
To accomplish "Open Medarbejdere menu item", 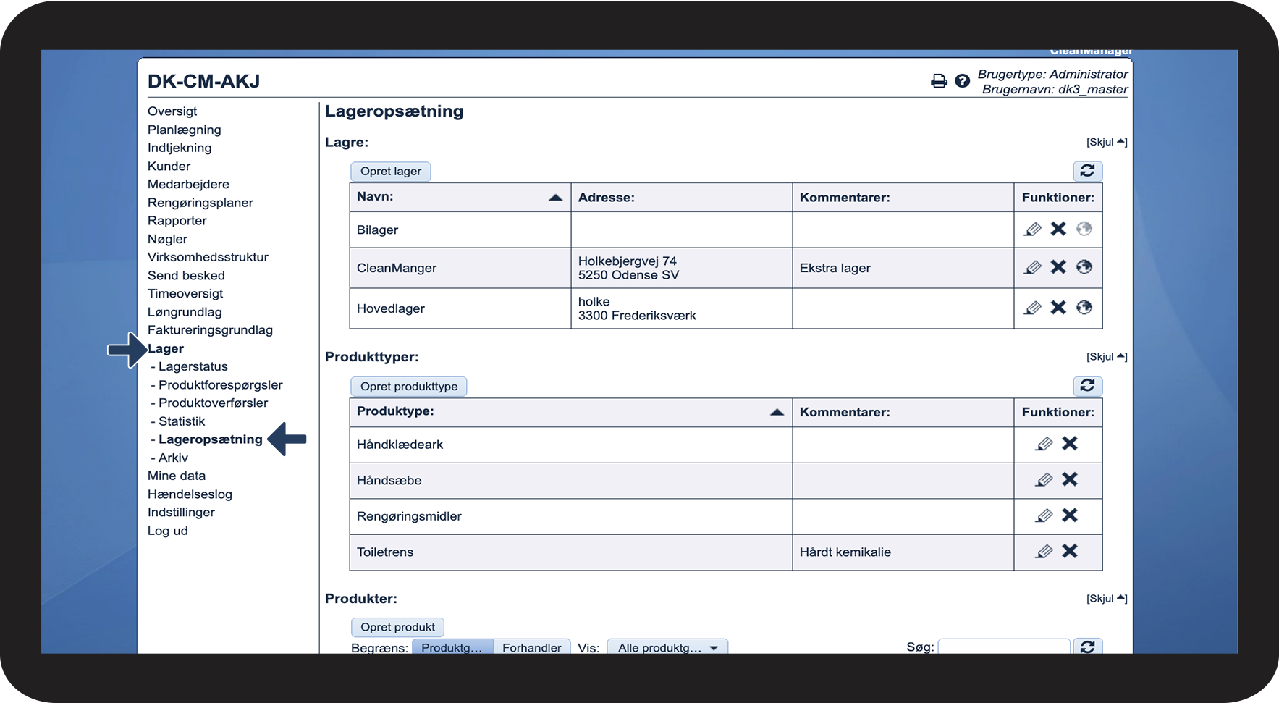I will point(188,185).
